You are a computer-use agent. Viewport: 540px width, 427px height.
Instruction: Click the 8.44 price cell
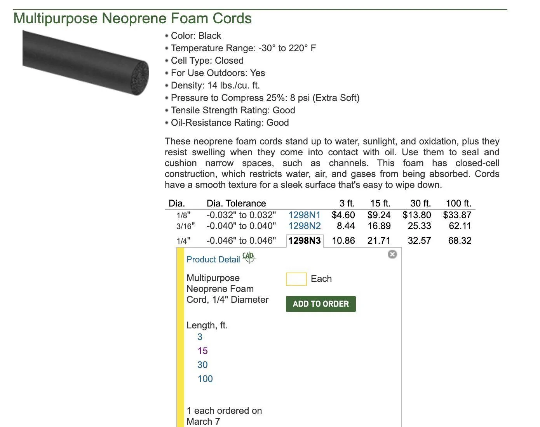(346, 226)
